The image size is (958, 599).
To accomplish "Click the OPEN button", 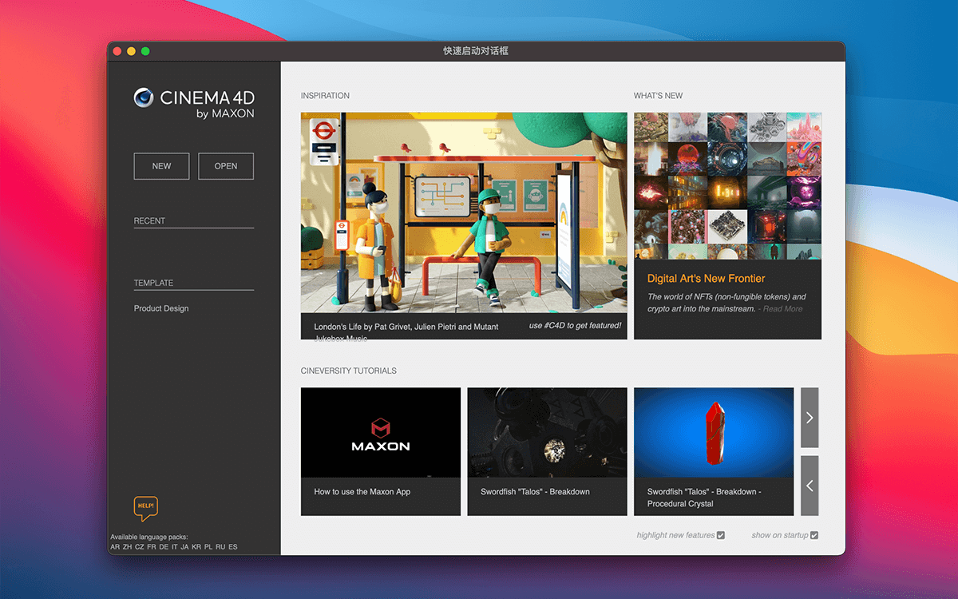I will (x=226, y=166).
